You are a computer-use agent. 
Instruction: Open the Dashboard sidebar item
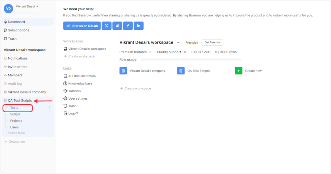[x=16, y=22]
